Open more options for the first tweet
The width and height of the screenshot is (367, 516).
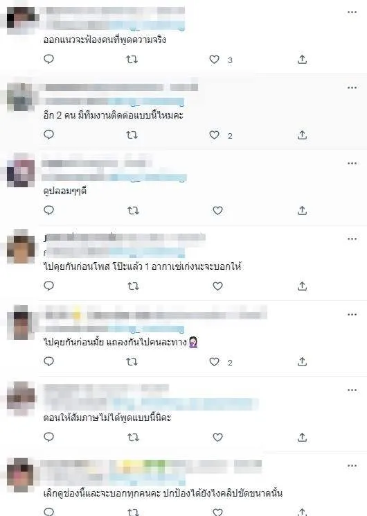pos(352,12)
